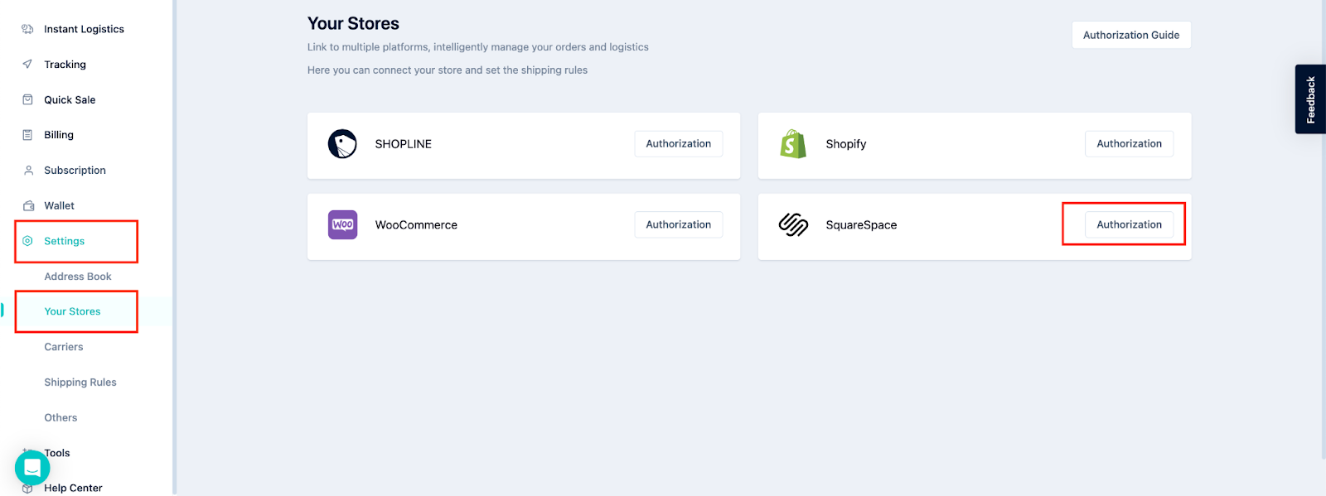The width and height of the screenshot is (1326, 496).
Task: Click the Instant Logistics truck icon
Action: point(27,29)
